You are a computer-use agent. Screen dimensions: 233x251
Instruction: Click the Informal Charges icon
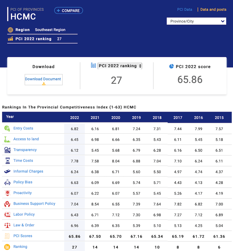[7, 171]
